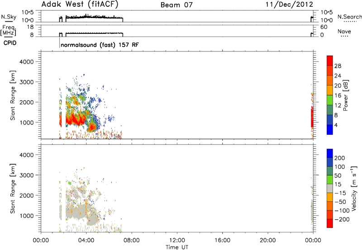
Task: Click the 'Freq. [MHz]' axis label
Action: click(x=9, y=31)
